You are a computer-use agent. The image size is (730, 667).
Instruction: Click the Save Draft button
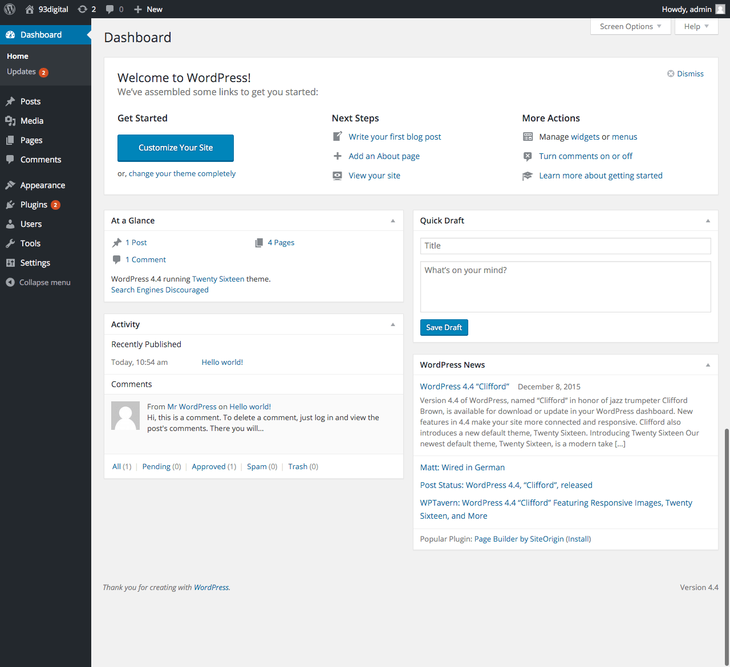coord(444,327)
